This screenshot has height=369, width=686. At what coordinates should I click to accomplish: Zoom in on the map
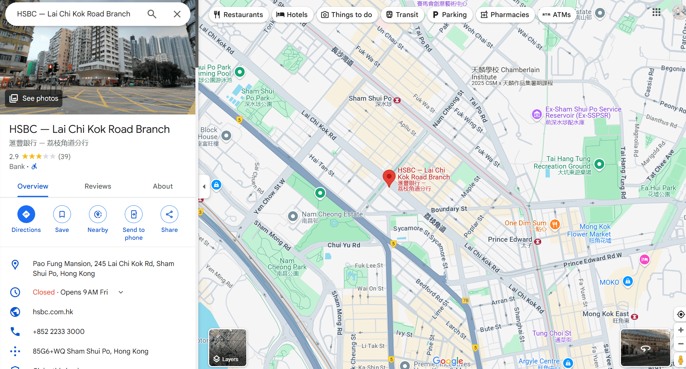pyautogui.click(x=681, y=330)
